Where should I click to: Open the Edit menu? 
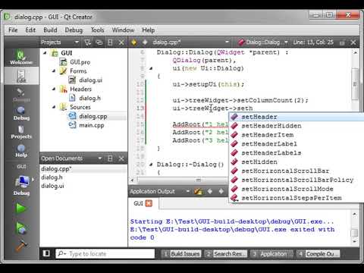coord(30,30)
